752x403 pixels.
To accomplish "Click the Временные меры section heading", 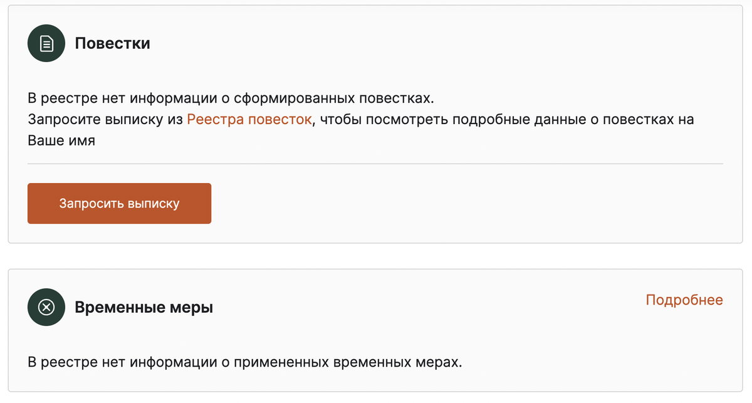I will [x=144, y=308].
